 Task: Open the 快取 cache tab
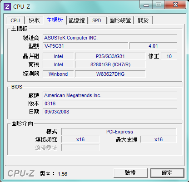(x=34, y=20)
